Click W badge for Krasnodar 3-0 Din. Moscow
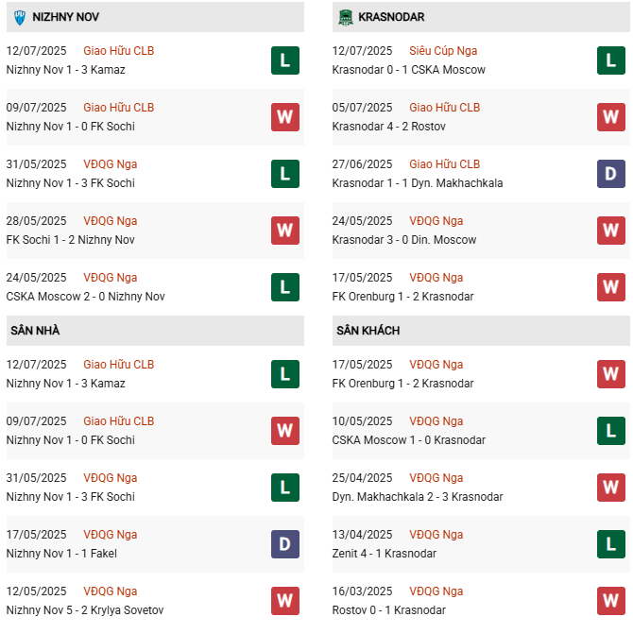This screenshot has height=634, width=633. coord(610,231)
